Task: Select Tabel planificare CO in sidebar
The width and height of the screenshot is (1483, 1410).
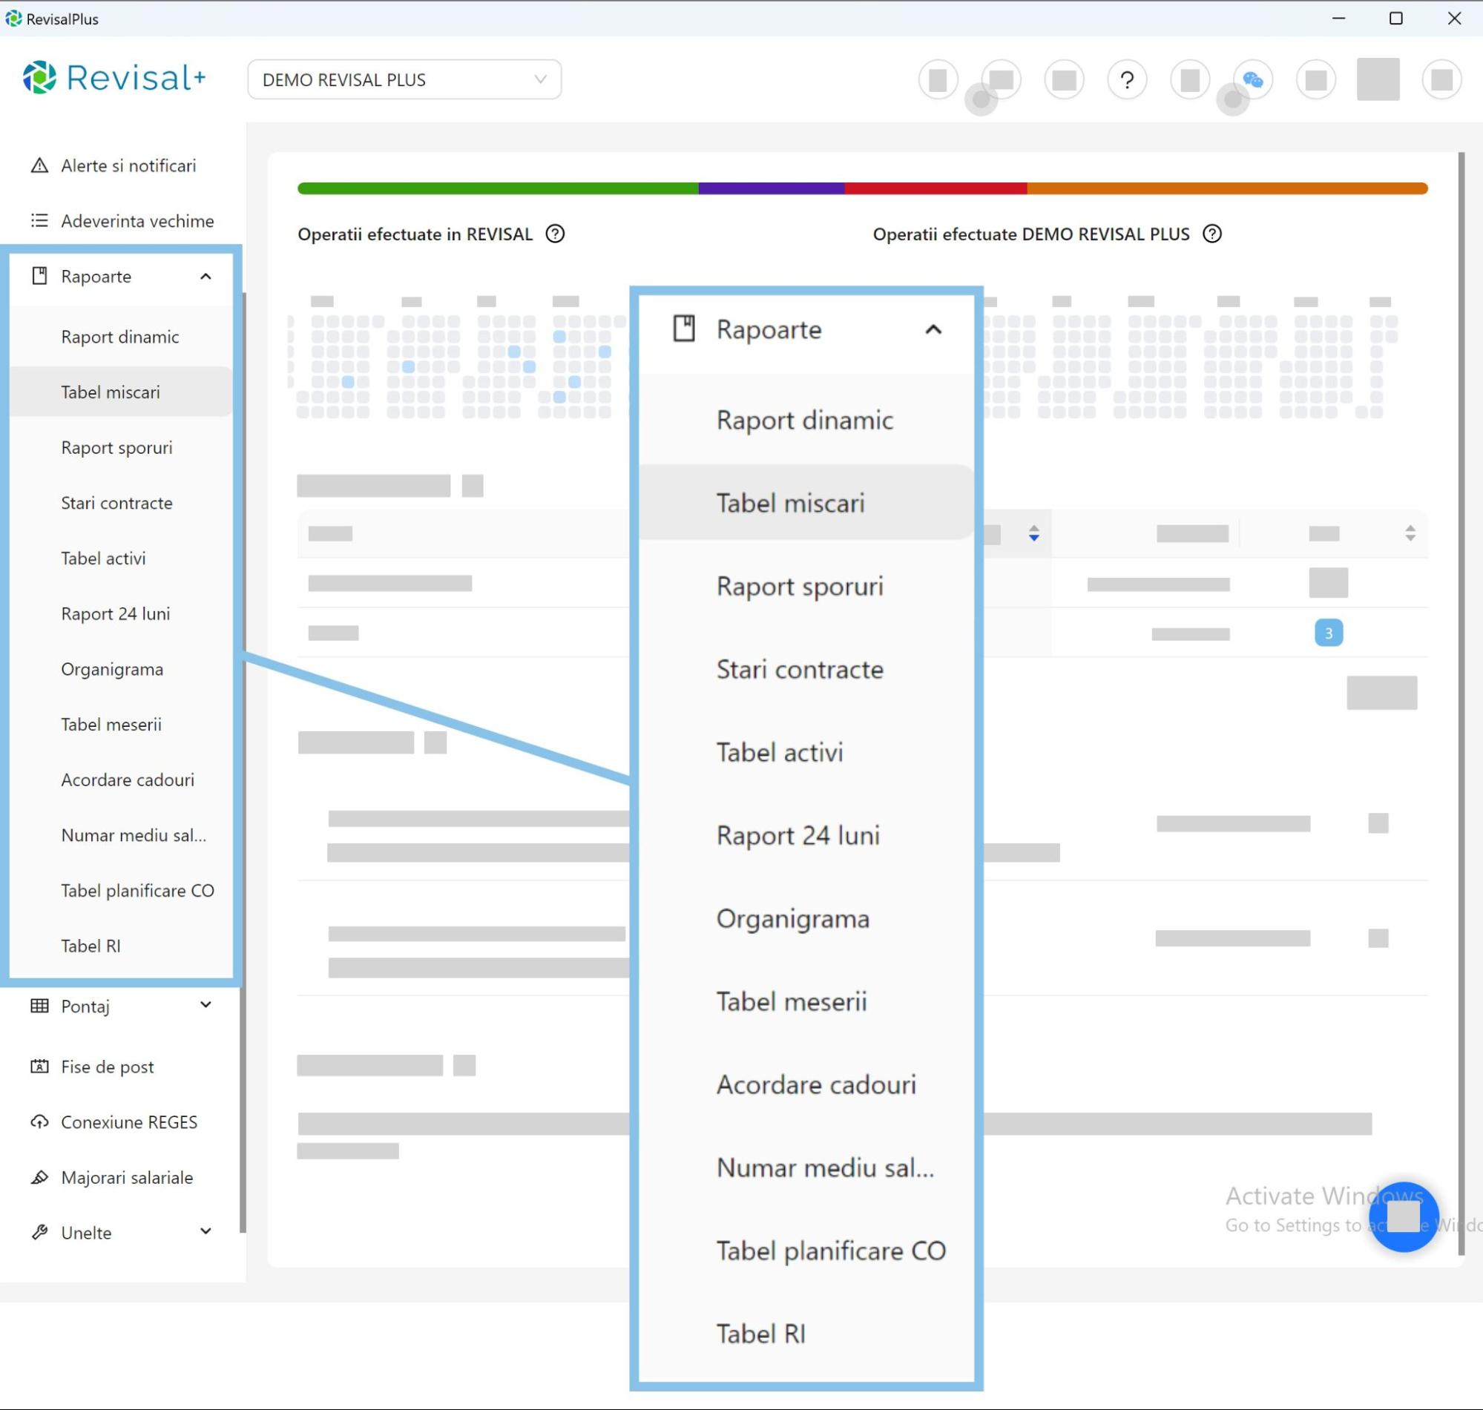Action: 137,891
